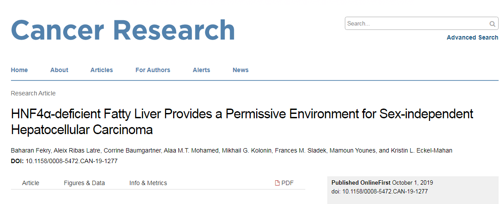Open the Alerts menu item
Viewport: 503px width, 204px height.
click(202, 70)
